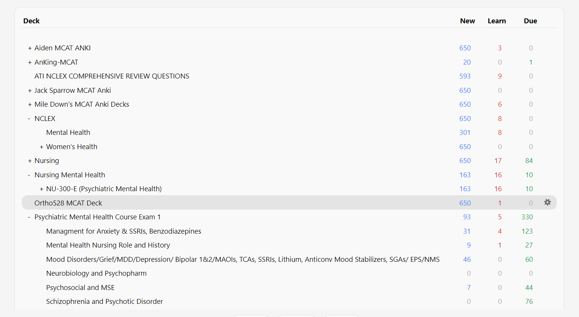Expand the AnKing-MCAT deck
This screenshot has height=317, width=579.
click(x=30, y=62)
